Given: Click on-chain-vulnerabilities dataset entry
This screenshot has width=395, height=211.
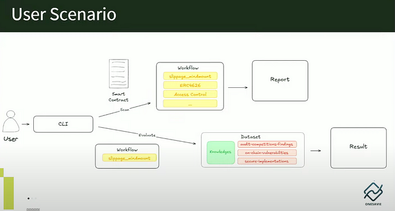Looking at the screenshot, I should click(267, 152).
